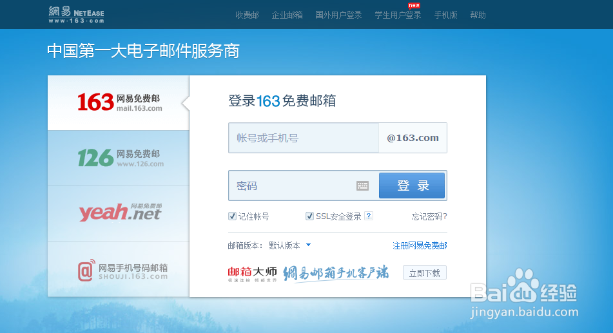Click the 登录 button
Viewport: 613px width, 333px height.
point(412,186)
